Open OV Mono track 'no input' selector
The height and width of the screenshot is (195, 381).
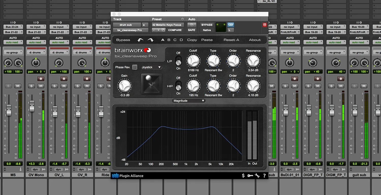[36, 27]
